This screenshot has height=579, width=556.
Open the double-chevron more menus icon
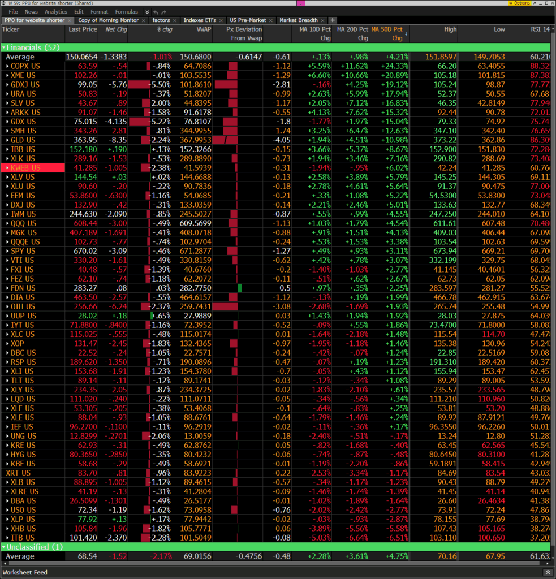(147, 12)
